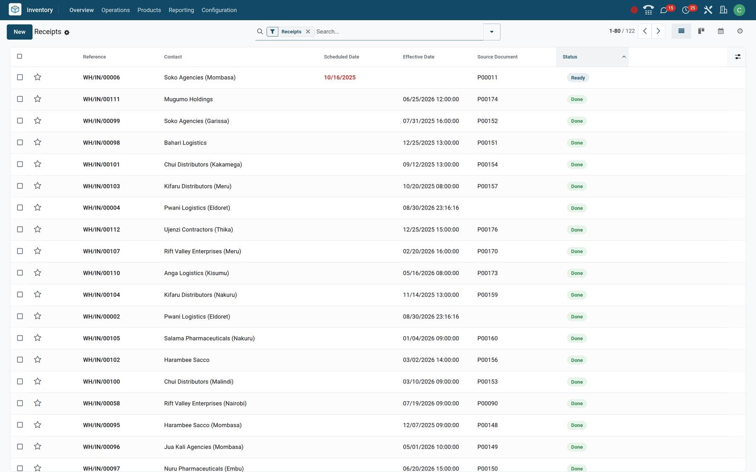Open the user avatar menu
The image size is (756, 472).
pos(739,10)
